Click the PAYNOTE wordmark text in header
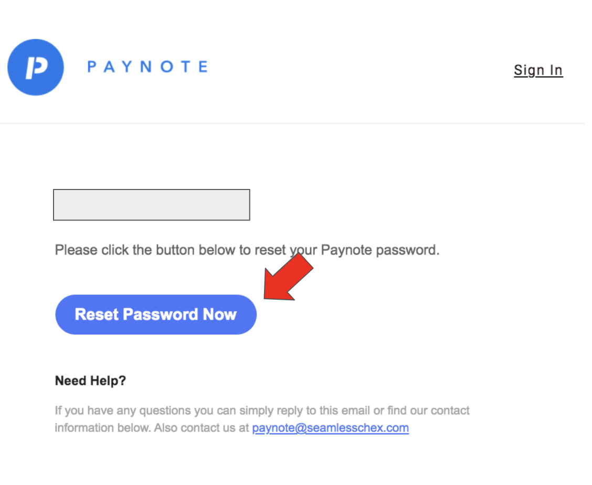 point(147,67)
